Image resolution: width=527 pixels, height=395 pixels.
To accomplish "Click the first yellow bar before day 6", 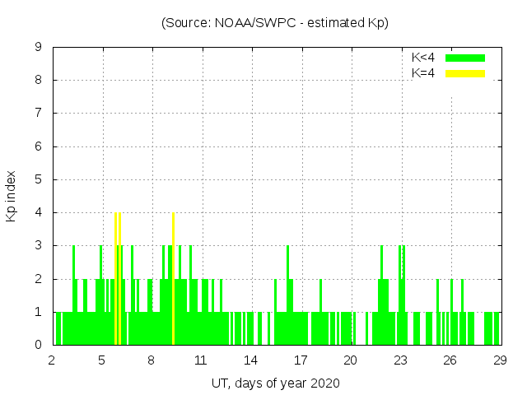I will tap(116, 280).
